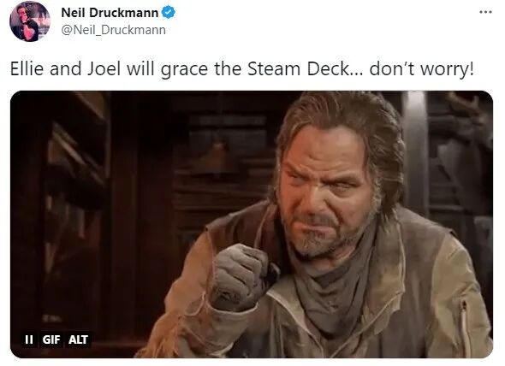Open the Neil Druckmann display name
The width and height of the screenshot is (505, 366).
[x=110, y=13]
